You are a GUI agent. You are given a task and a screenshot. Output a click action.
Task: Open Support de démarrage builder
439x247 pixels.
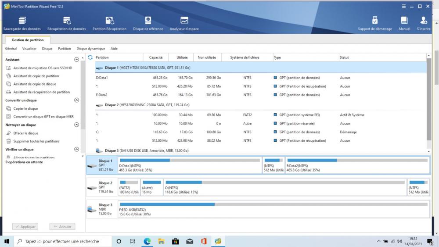coord(375,24)
